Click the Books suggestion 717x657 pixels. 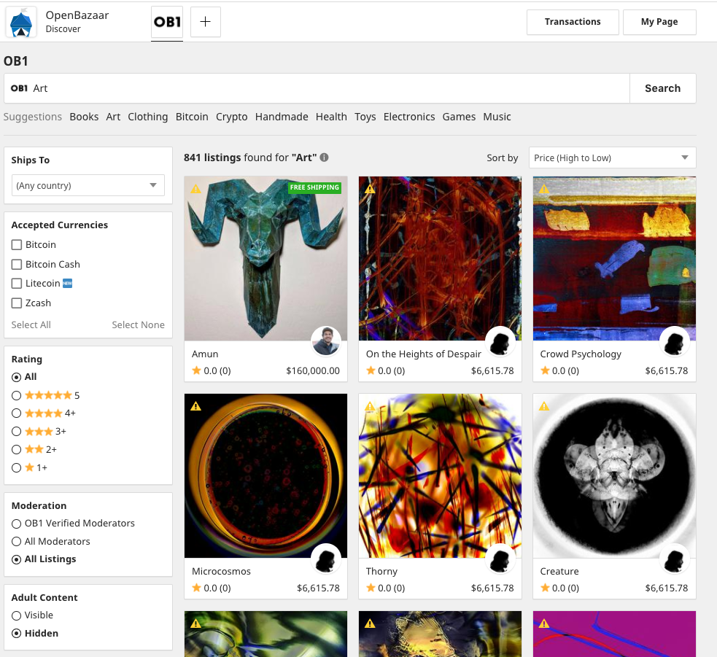click(84, 117)
